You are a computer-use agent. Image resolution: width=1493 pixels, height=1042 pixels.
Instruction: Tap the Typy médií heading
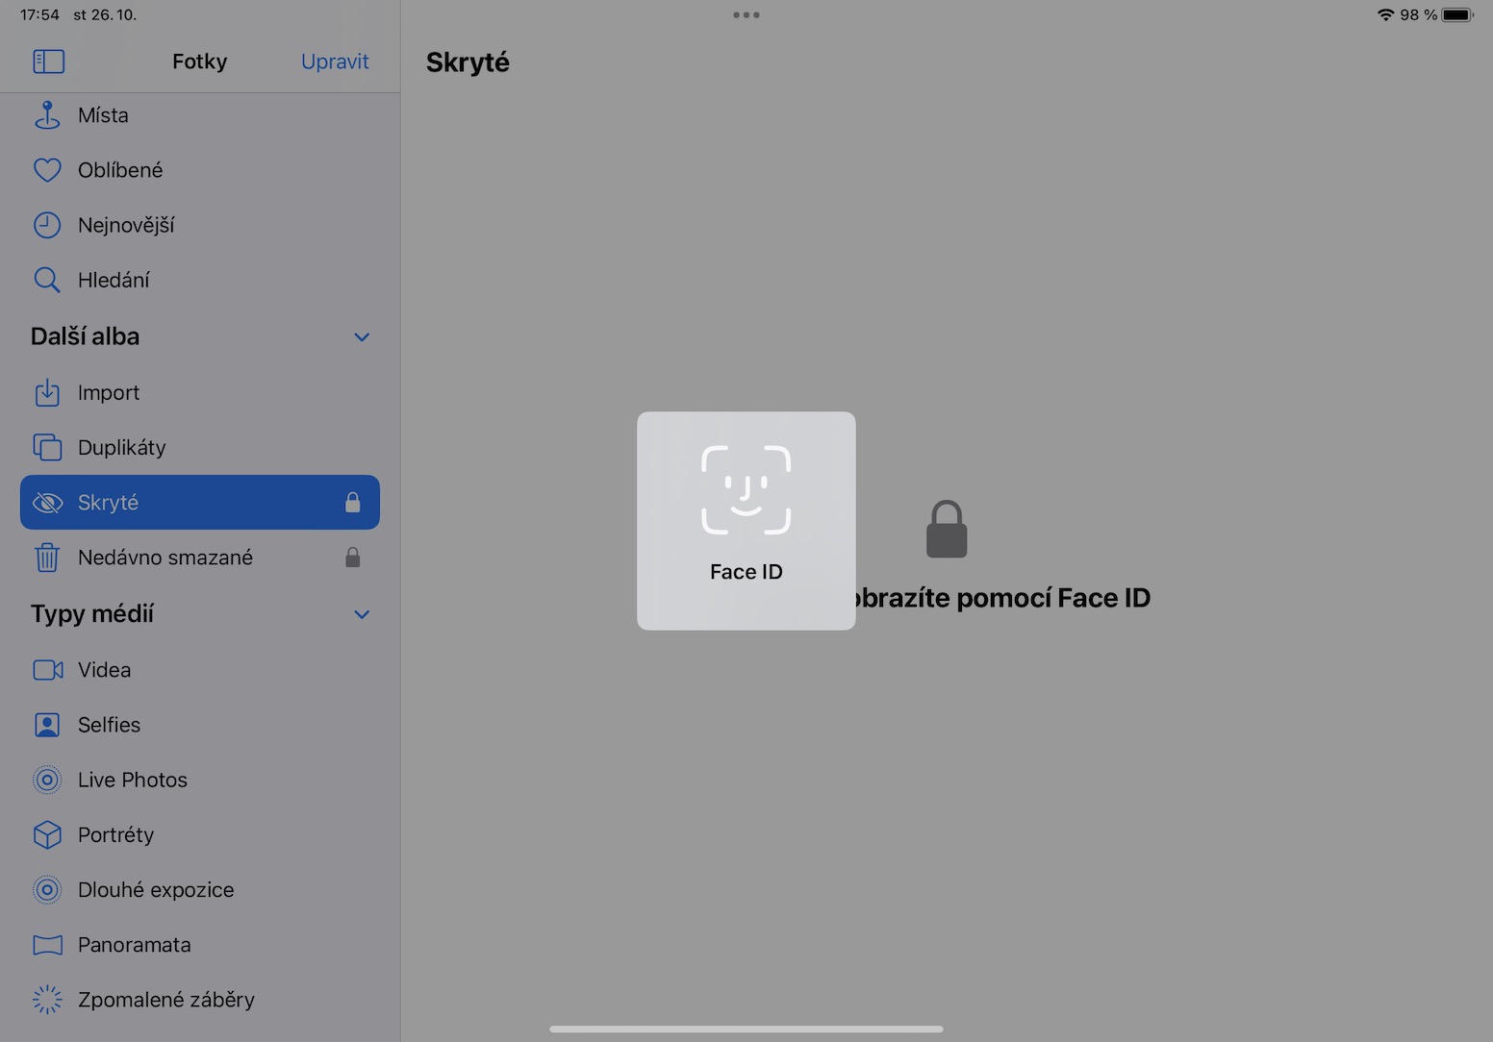click(92, 614)
